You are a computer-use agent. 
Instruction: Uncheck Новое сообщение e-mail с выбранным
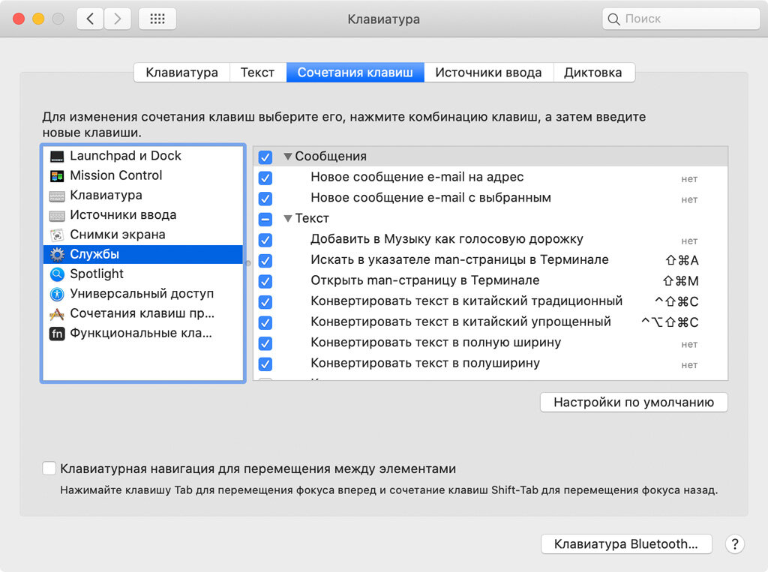[265, 199]
